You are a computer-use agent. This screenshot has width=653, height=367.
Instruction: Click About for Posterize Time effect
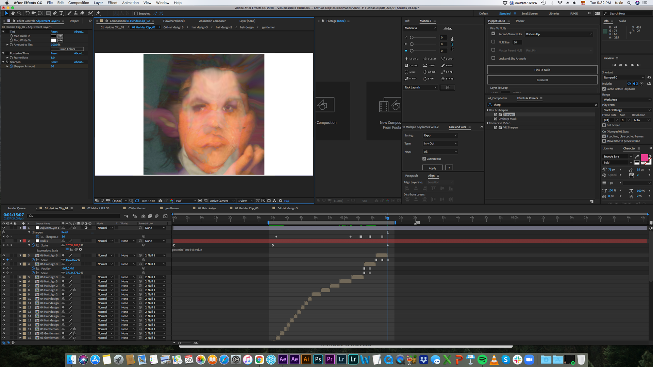point(79,53)
